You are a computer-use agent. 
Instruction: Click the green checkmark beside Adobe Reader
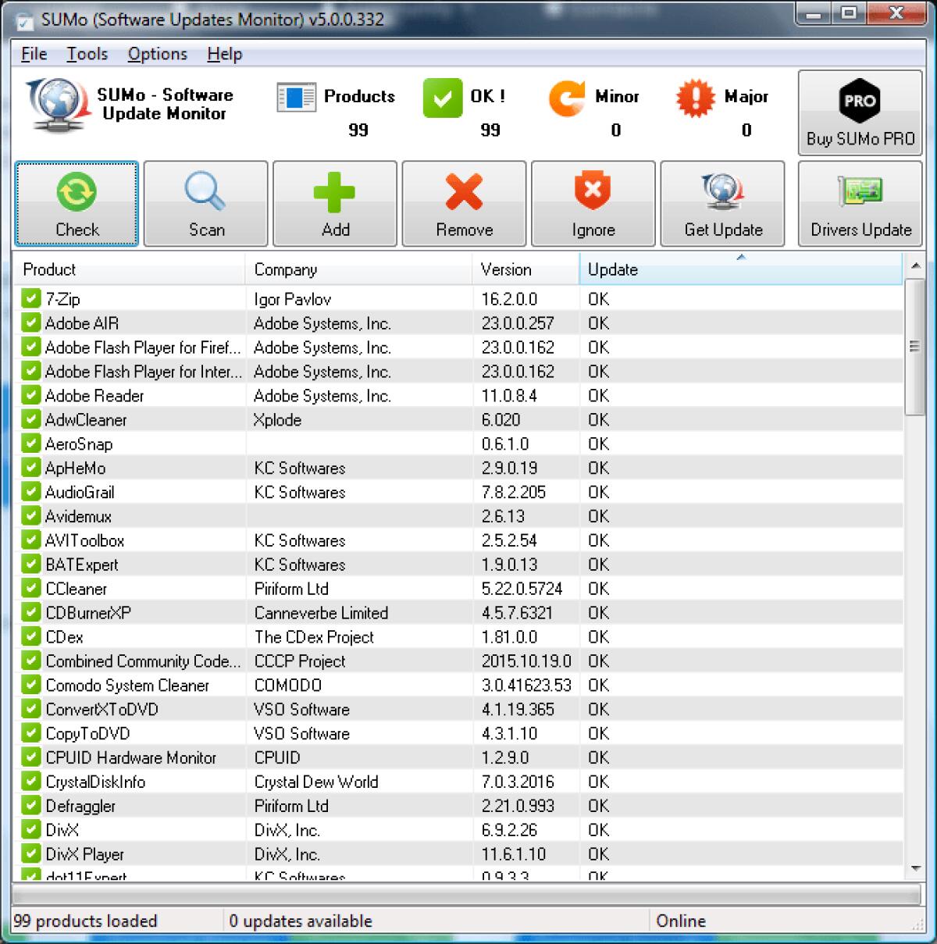[x=30, y=395]
